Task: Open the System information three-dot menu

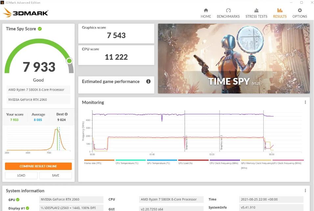Action: pyautogui.click(x=305, y=190)
